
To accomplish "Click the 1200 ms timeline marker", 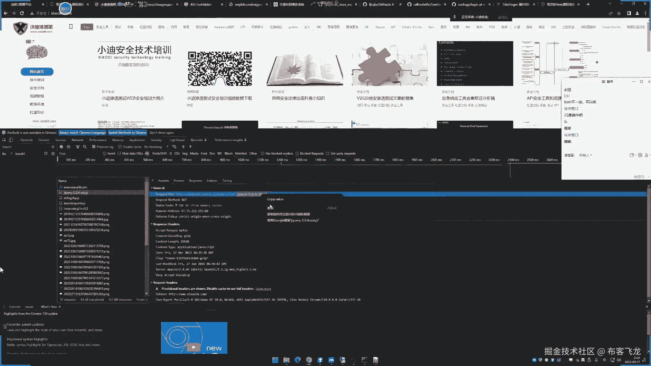I will point(282,160).
